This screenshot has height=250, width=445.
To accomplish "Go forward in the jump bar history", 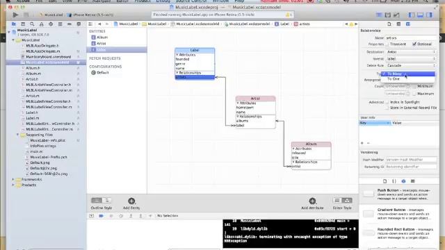I will pos(107,24).
